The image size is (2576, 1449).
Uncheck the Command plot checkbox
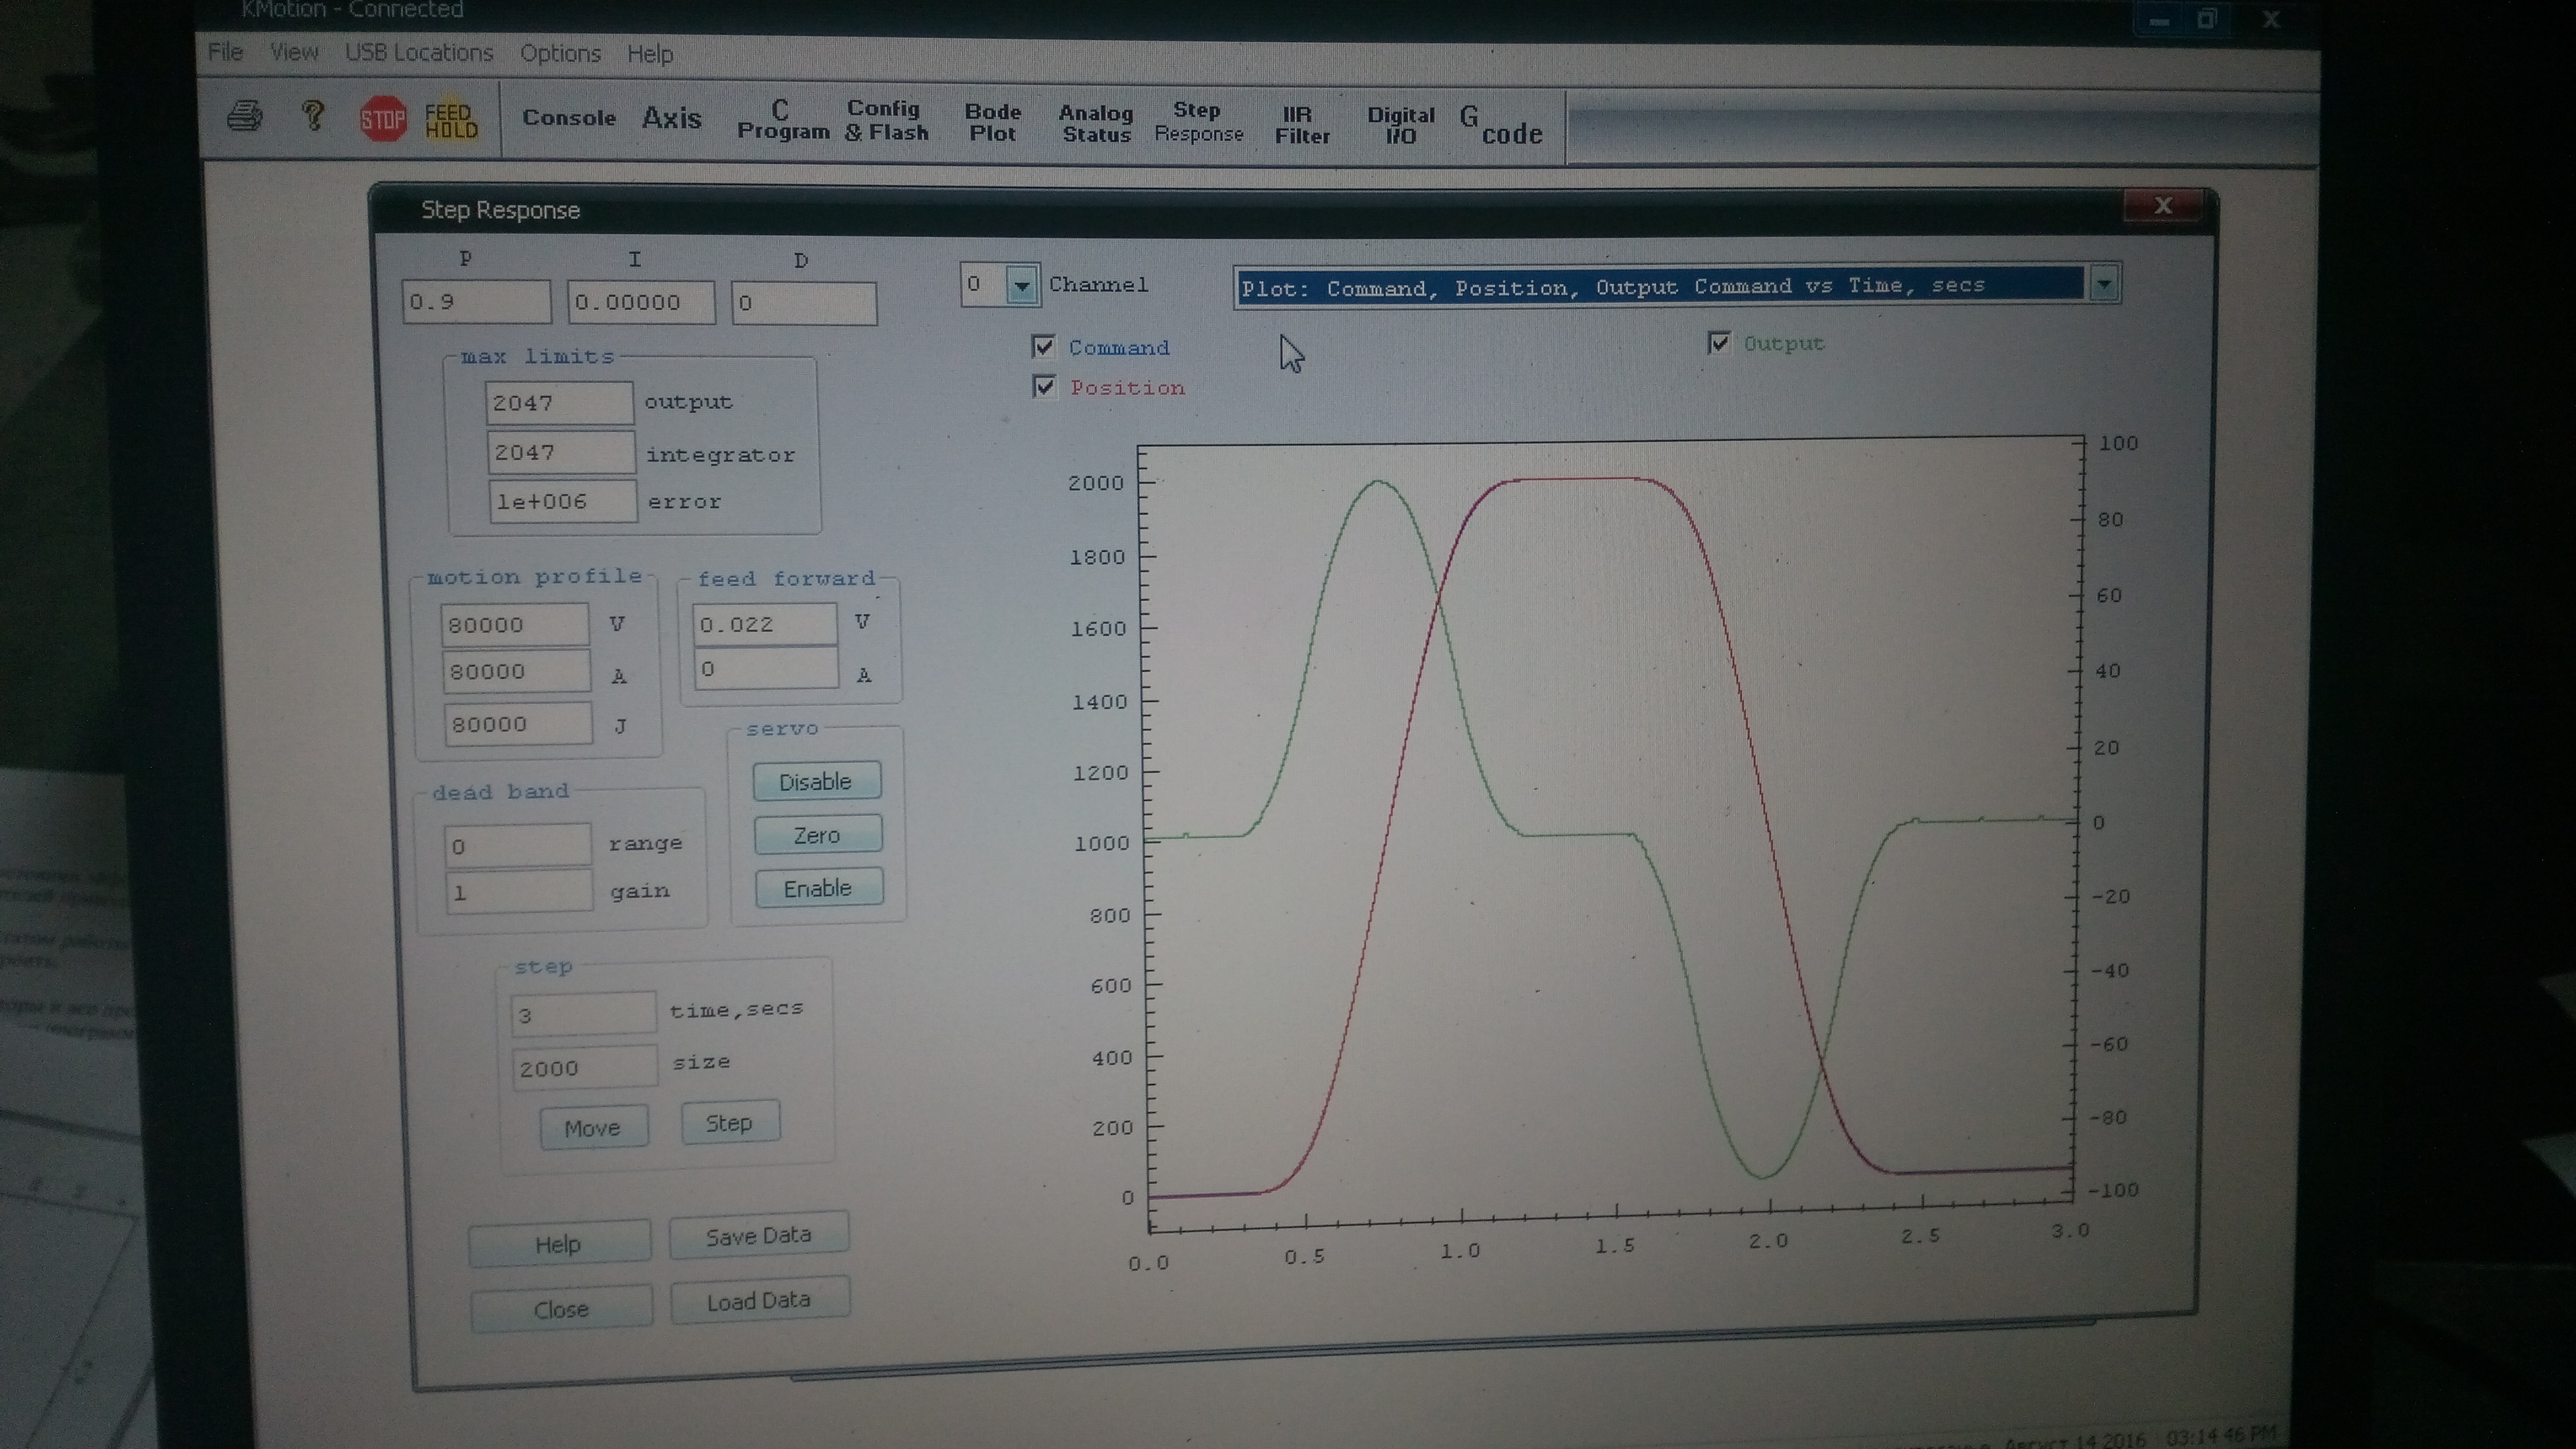[x=1043, y=347]
